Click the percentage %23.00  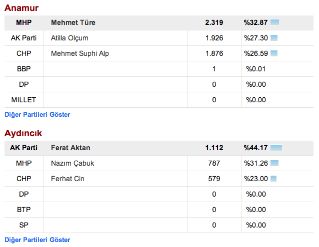pyautogui.click(x=256, y=179)
